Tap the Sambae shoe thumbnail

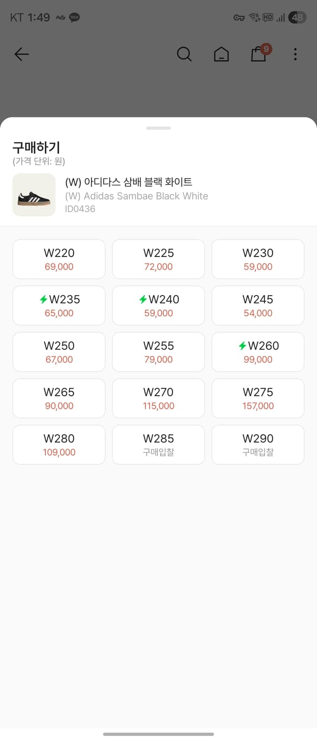click(x=34, y=195)
